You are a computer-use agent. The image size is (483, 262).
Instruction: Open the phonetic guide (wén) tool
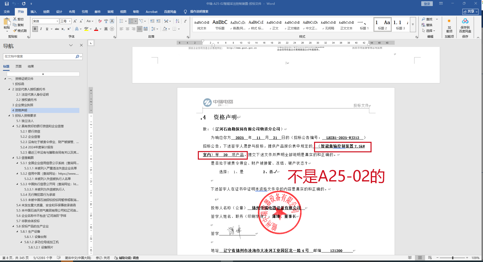tap(106, 21)
